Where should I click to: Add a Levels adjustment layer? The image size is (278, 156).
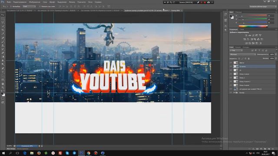click(x=250, y=36)
